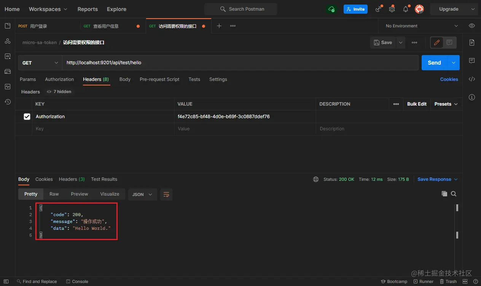Image resolution: width=481 pixels, height=286 pixels.
Task: Open the GET method dropdown
Action: [x=40, y=63]
